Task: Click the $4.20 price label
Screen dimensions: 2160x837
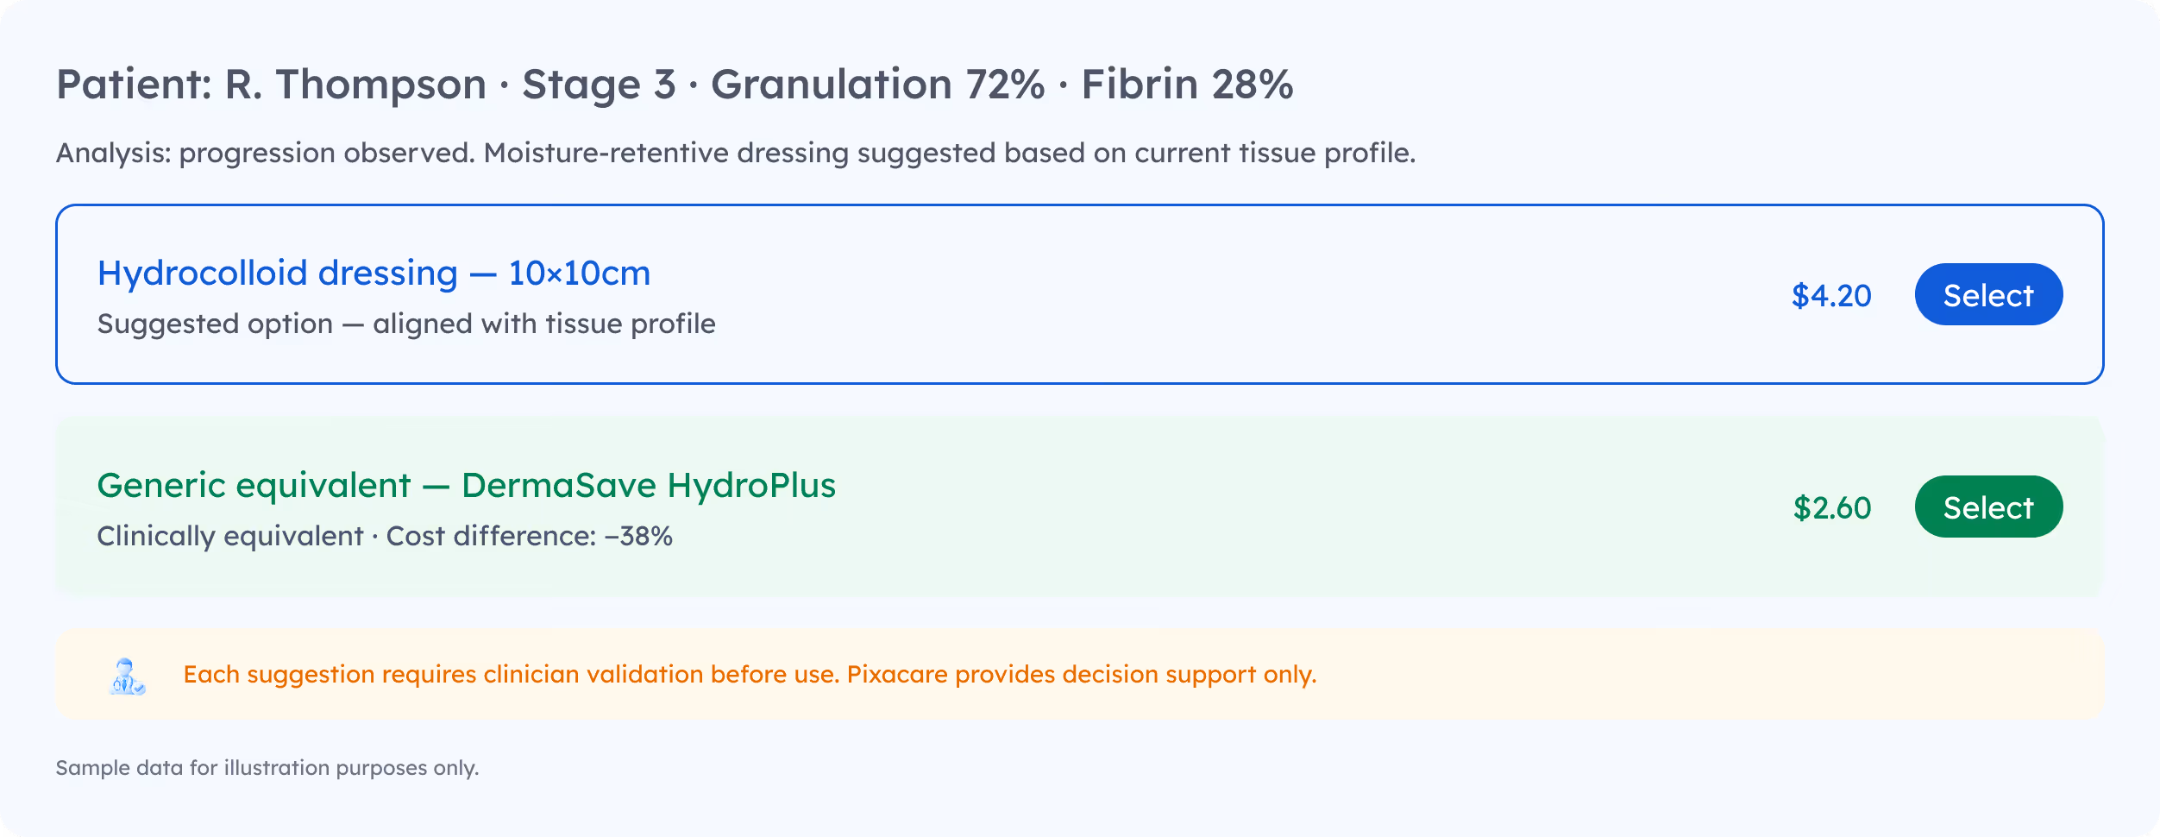Action: (1830, 296)
